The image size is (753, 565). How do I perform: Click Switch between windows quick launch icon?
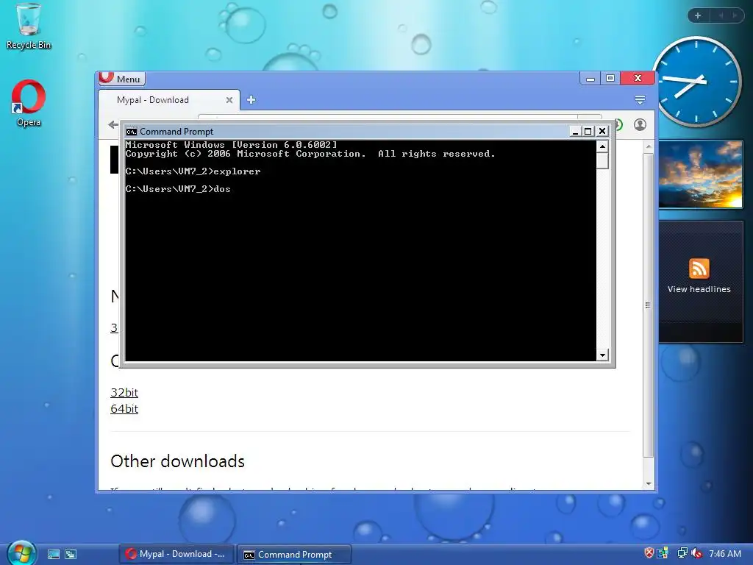[71, 555]
